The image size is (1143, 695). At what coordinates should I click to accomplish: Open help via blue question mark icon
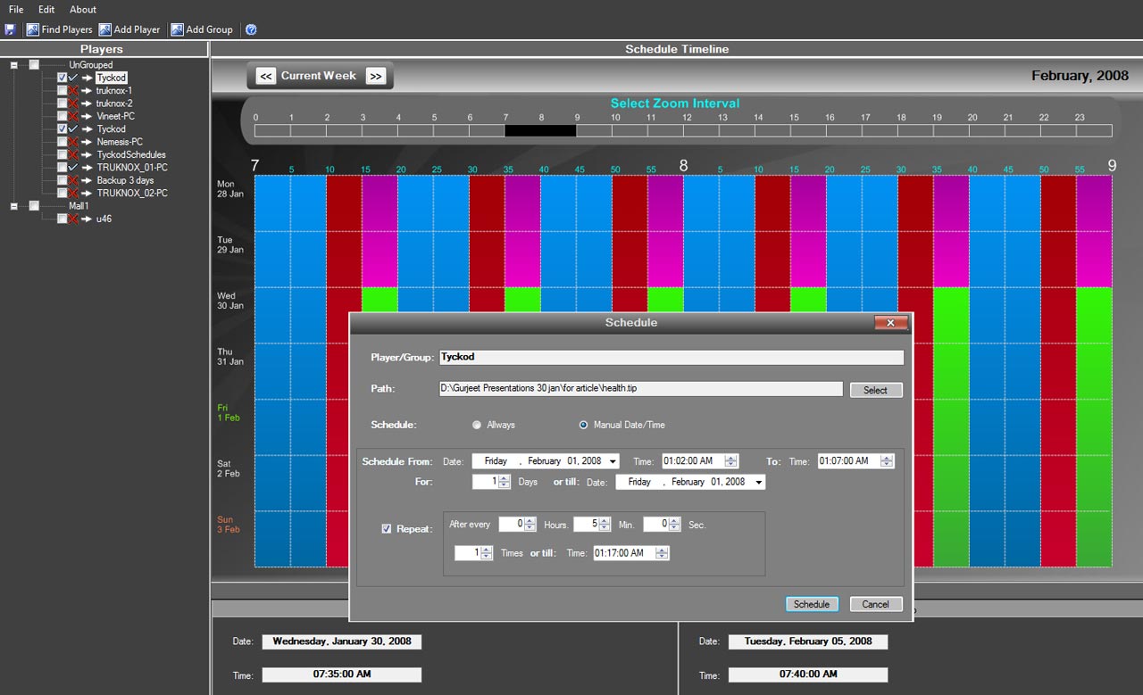(251, 29)
